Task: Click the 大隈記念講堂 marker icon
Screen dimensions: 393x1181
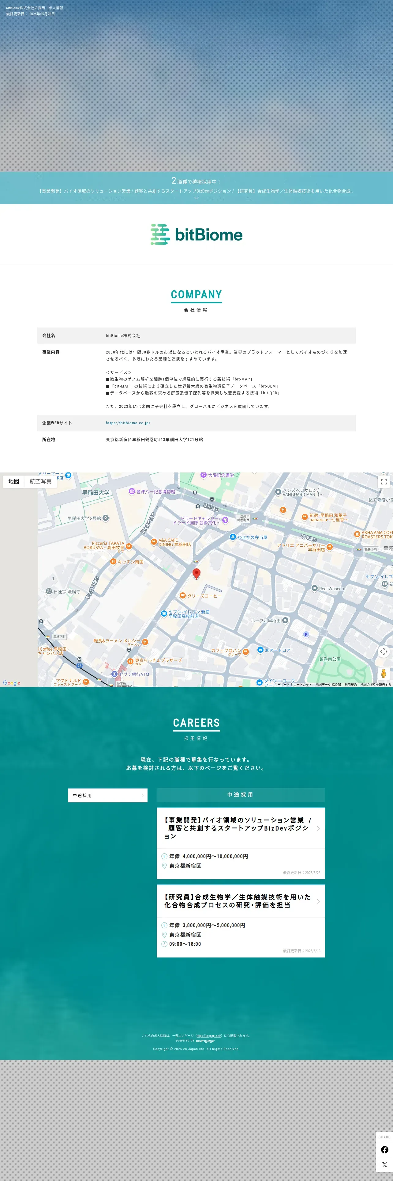Action: 204,475
